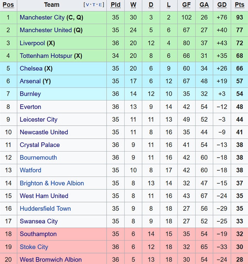Open the Manchester City team link
248x264 pixels.
coord(42,18)
